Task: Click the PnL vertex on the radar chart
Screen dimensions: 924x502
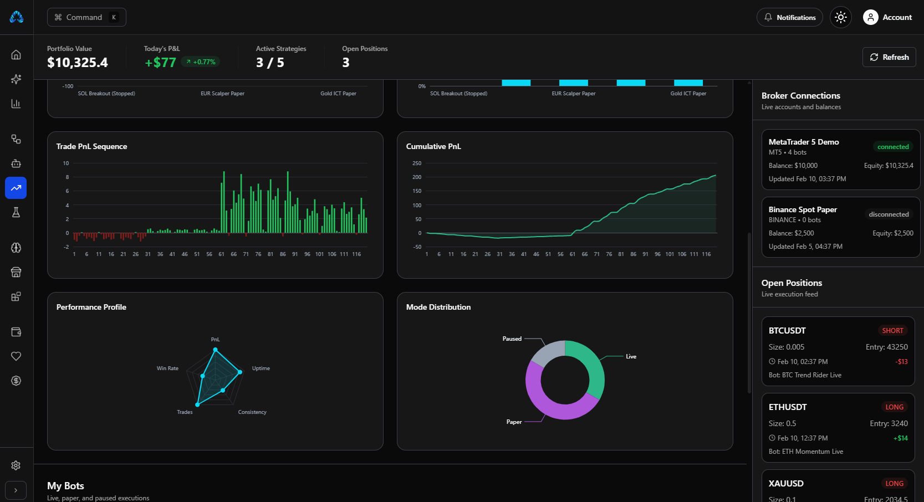Action: [x=216, y=350]
